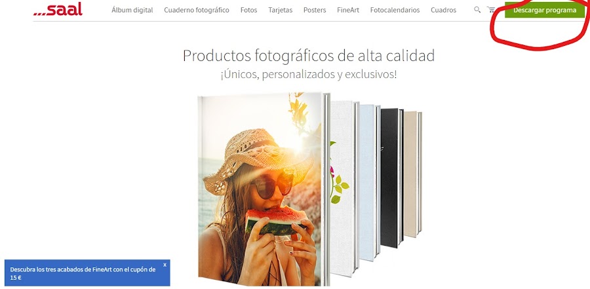The width and height of the screenshot is (590, 289).
Task: Click the Productos fotográficos de alta calidad heading
Action: 309,56
